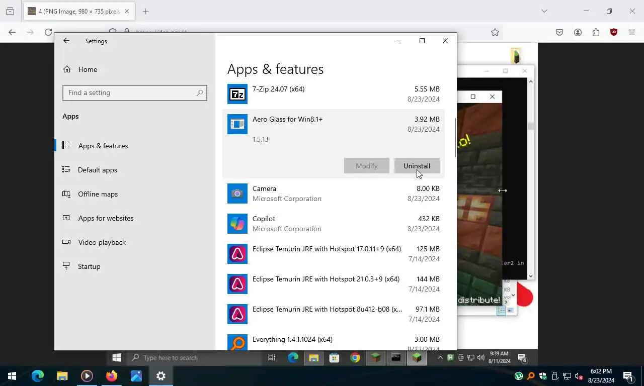The width and height of the screenshot is (644, 386).
Task: Open Firefox account menu
Action: (x=578, y=32)
